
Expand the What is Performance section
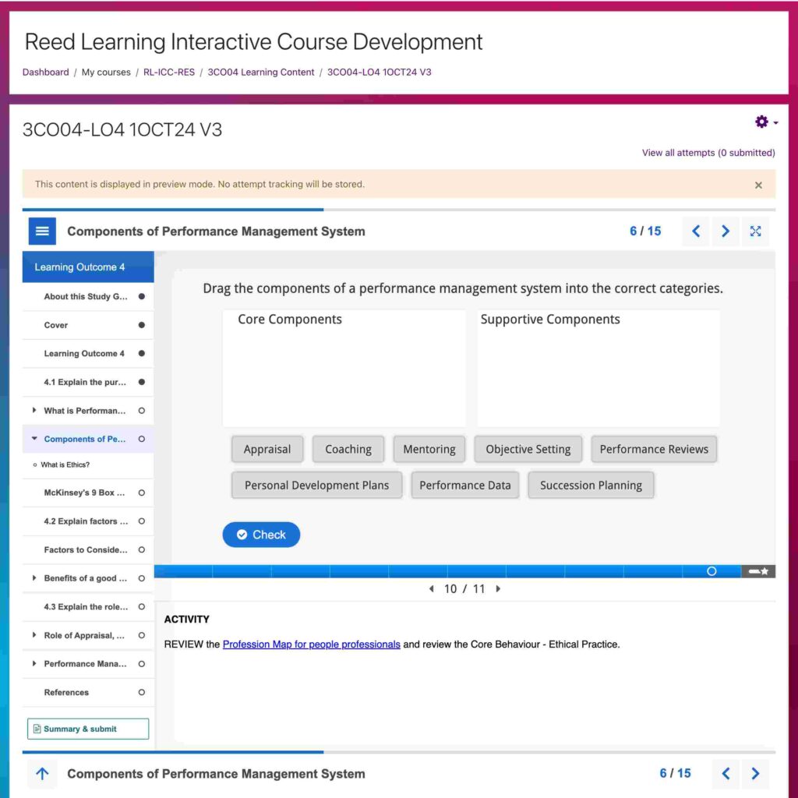[x=34, y=411]
